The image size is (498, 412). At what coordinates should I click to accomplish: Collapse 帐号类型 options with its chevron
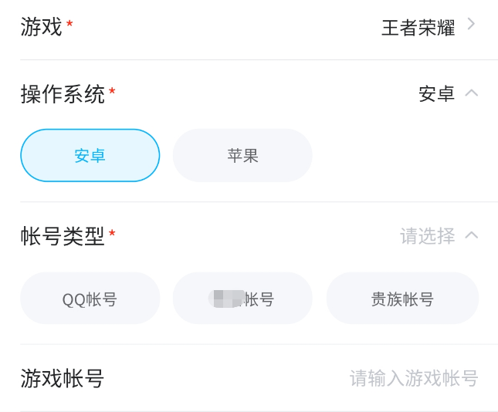click(x=471, y=235)
